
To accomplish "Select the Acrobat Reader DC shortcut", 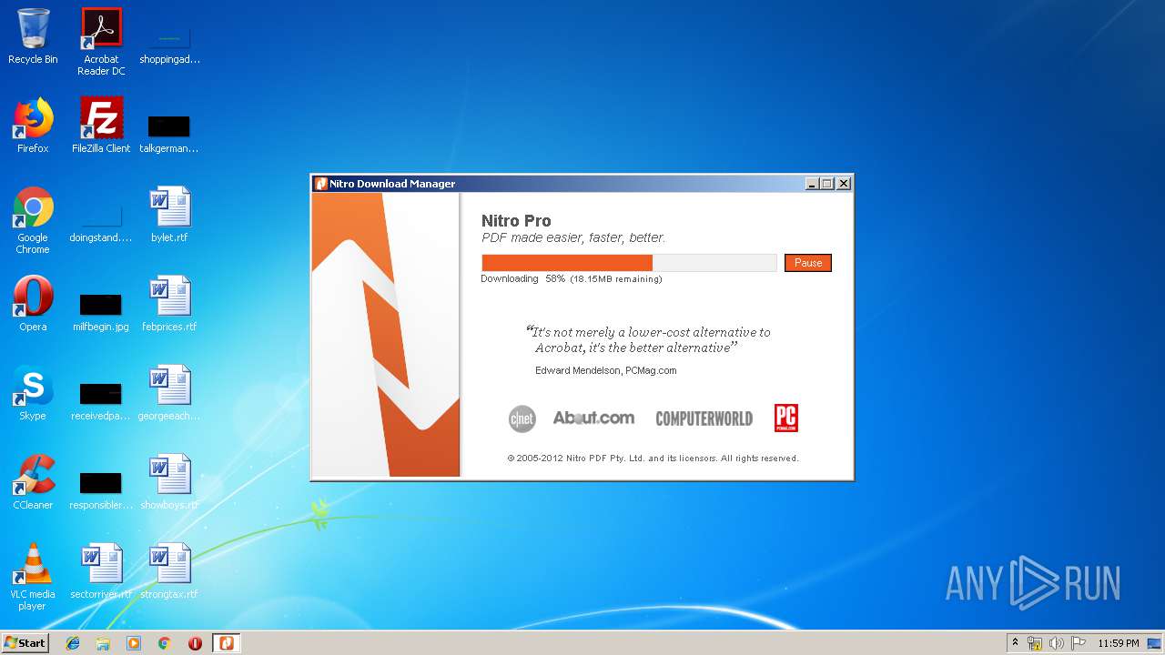I will pyautogui.click(x=101, y=41).
